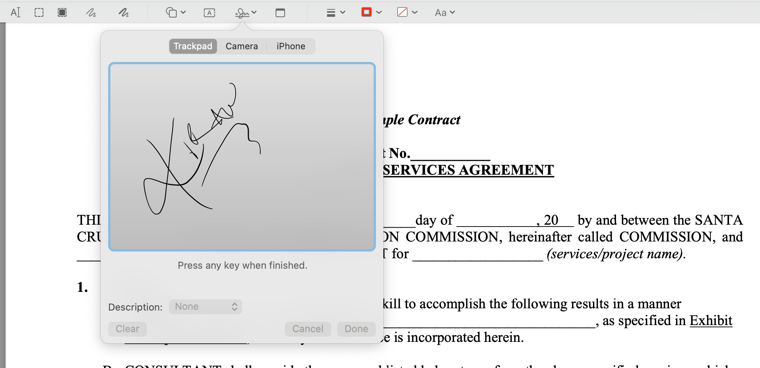Open the Fill Color swatch

click(402, 12)
